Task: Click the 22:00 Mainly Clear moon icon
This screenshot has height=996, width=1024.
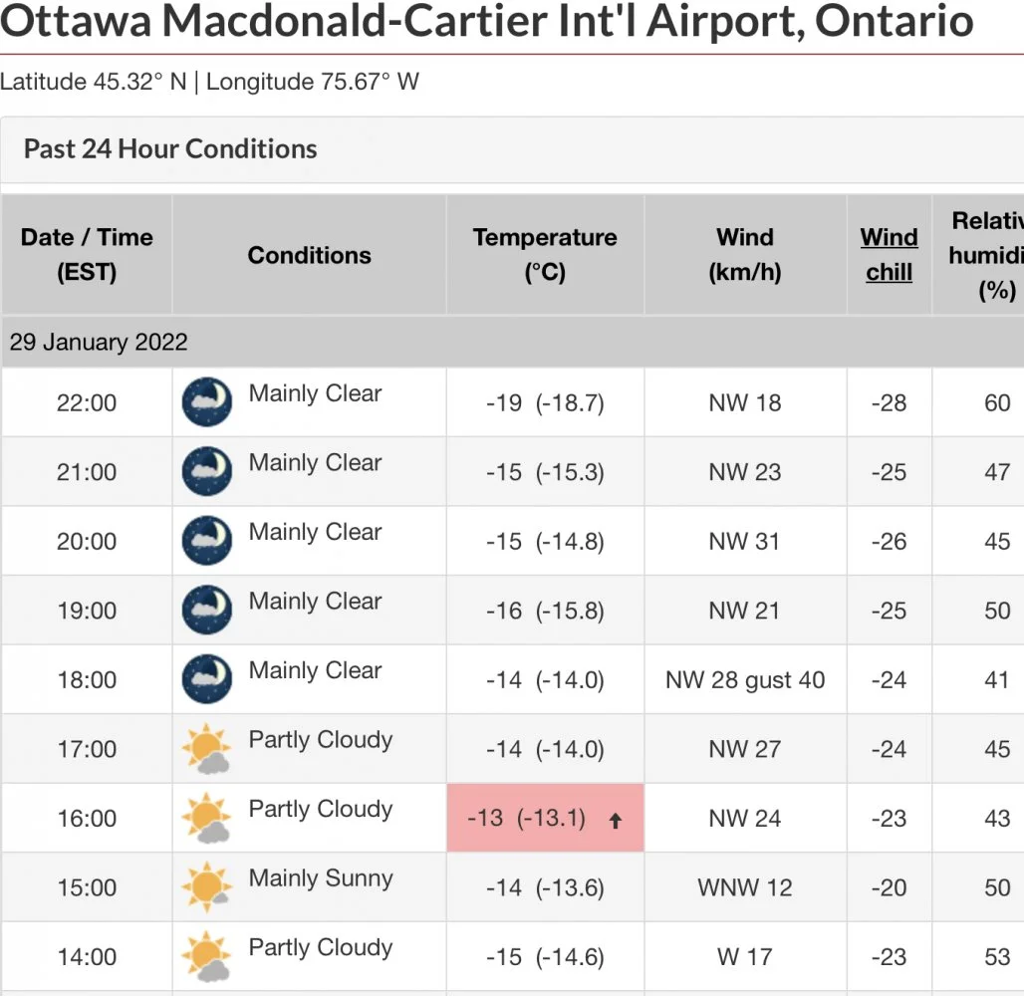Action: [x=207, y=402]
